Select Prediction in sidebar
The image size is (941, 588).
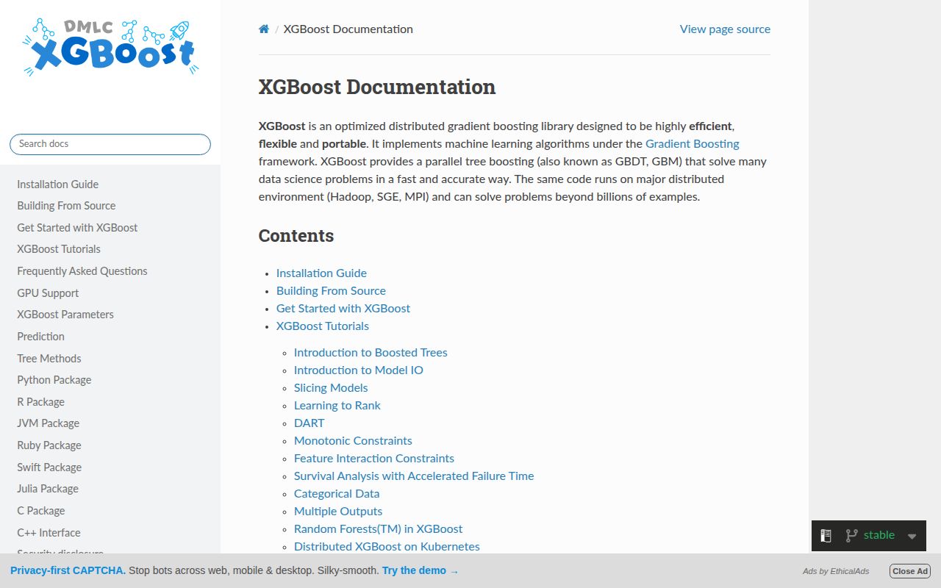tap(40, 337)
